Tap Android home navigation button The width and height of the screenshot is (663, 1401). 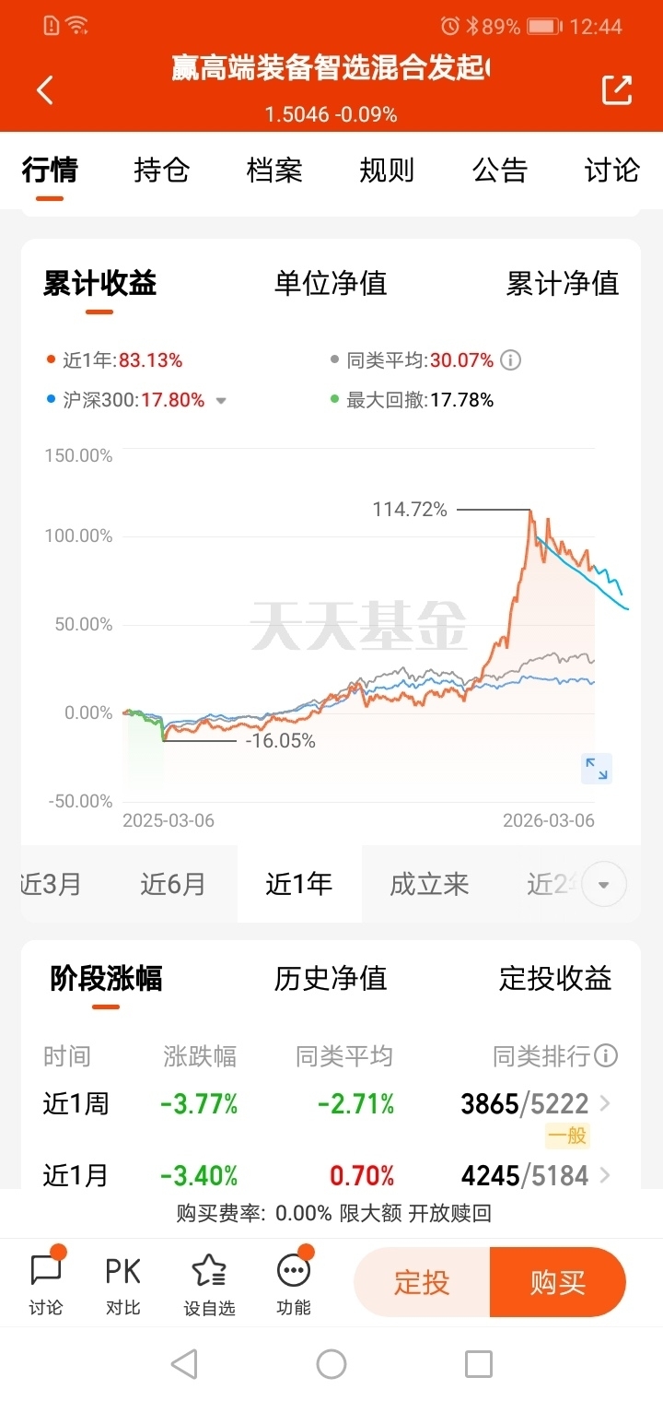331,1363
